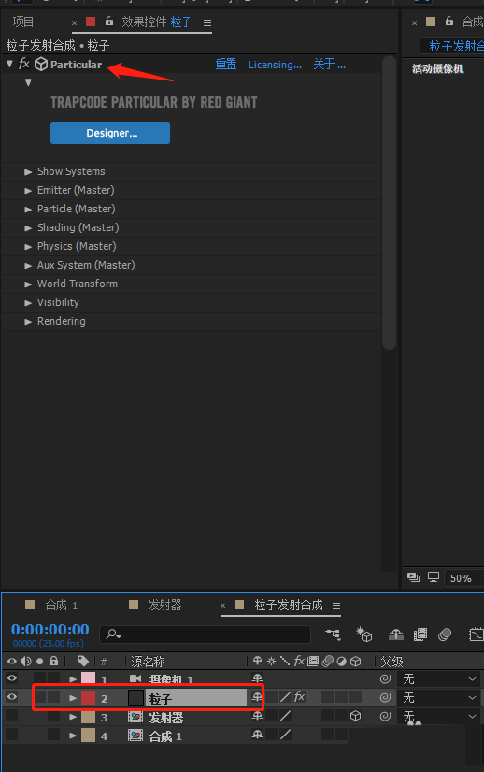Screen dimensions: 484x772
Task: Click the parent pick whip for 摄像机 1 layer
Action: [x=385, y=679]
